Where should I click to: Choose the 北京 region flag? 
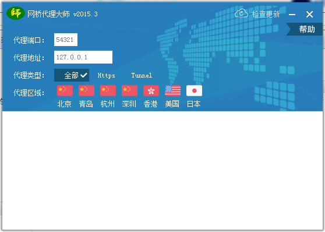(x=65, y=91)
